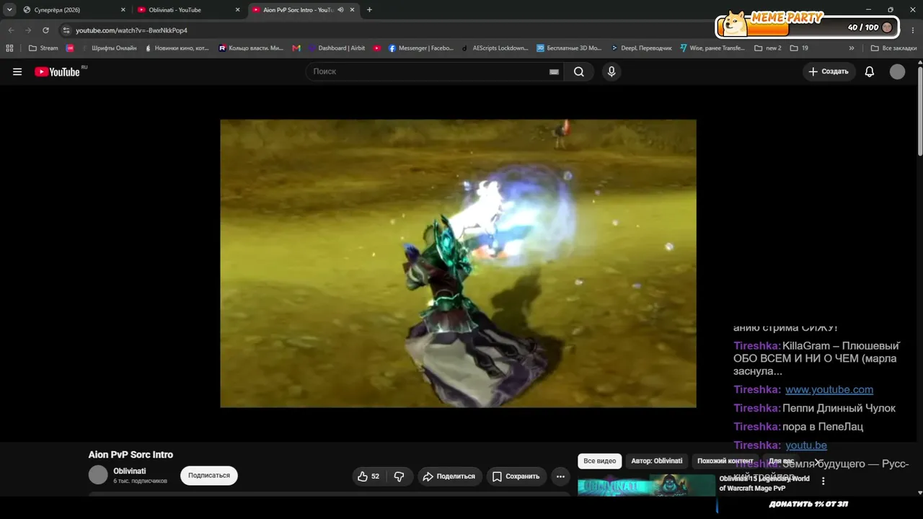Open the Create button menu
The width and height of the screenshot is (923, 519).
[x=829, y=71]
